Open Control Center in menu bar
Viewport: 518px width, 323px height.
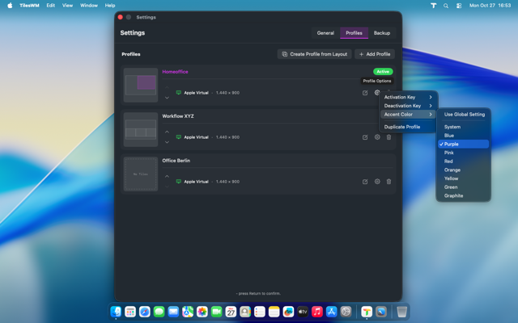pos(459,6)
